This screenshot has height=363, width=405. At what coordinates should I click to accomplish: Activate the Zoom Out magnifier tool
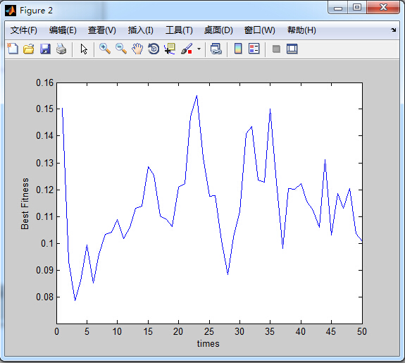(121, 49)
